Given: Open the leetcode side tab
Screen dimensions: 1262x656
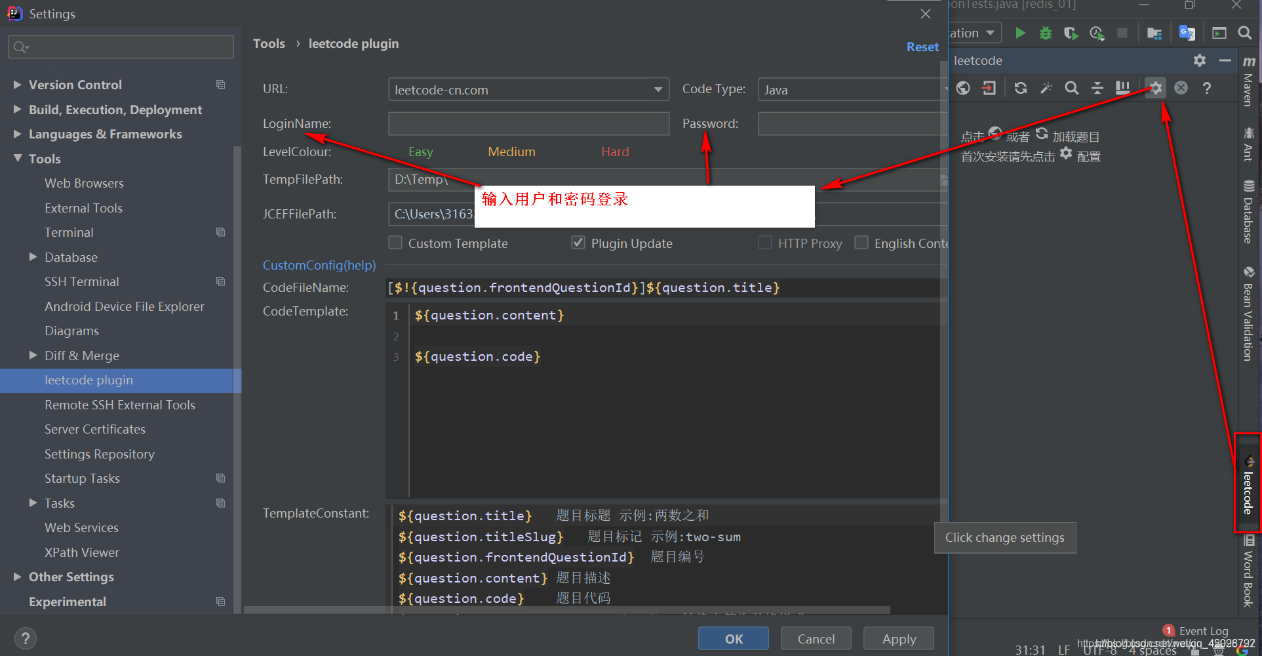Looking at the screenshot, I should point(1248,483).
